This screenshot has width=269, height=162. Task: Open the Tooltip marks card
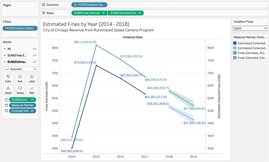[20, 90]
